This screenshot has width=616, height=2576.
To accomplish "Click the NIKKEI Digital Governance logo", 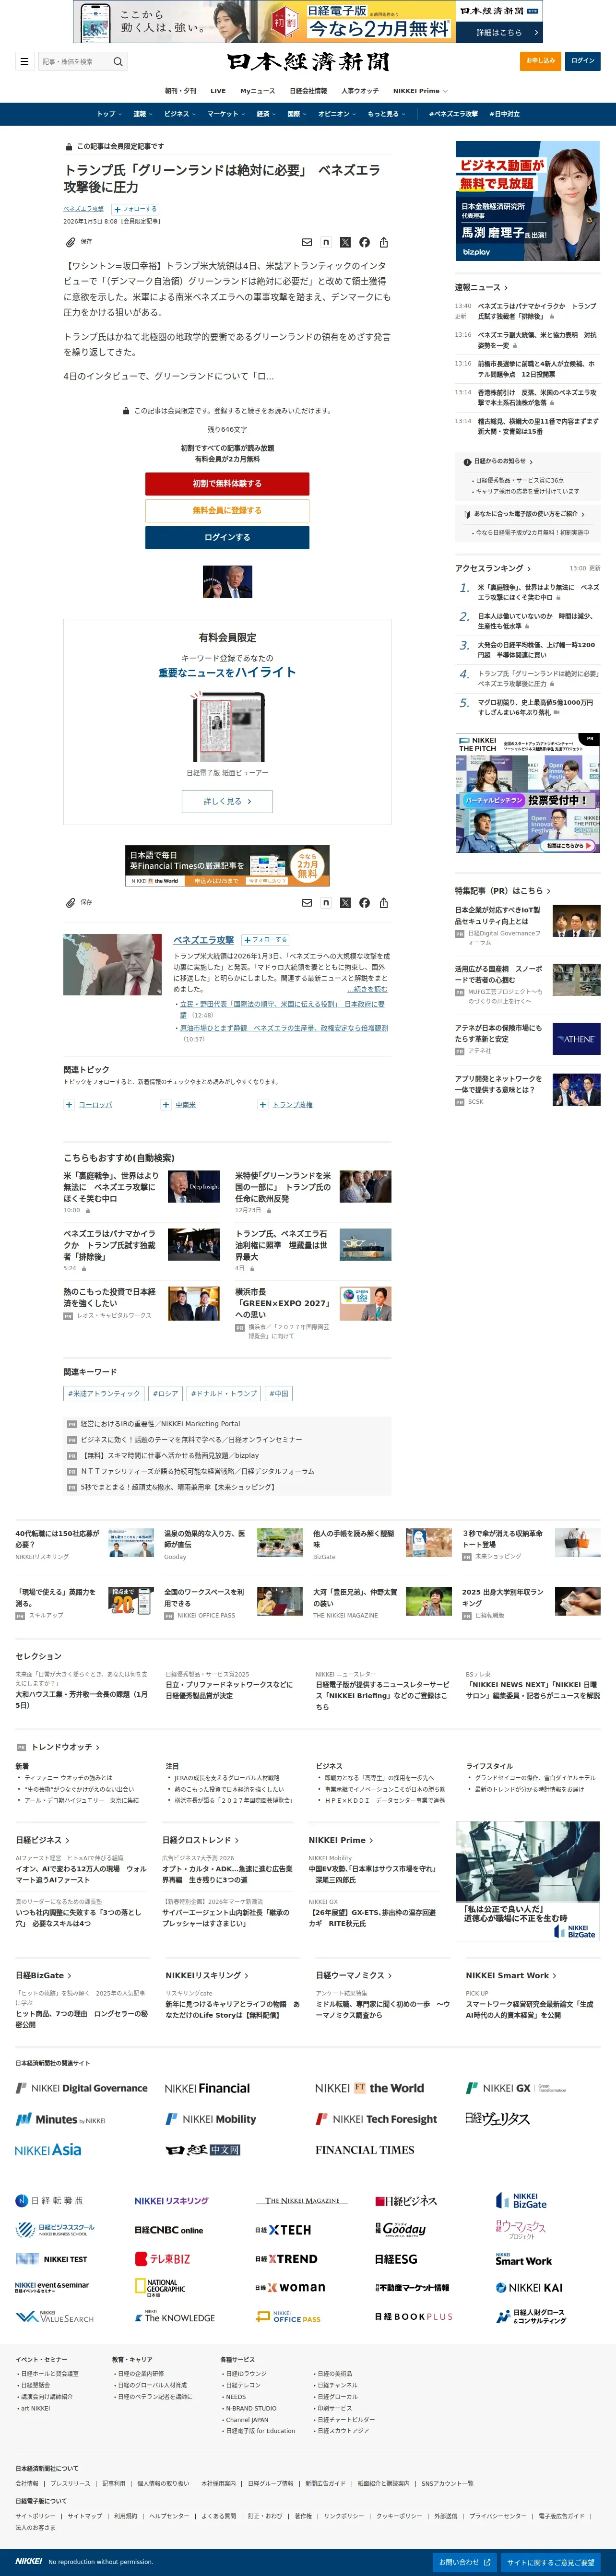I will click(81, 2088).
